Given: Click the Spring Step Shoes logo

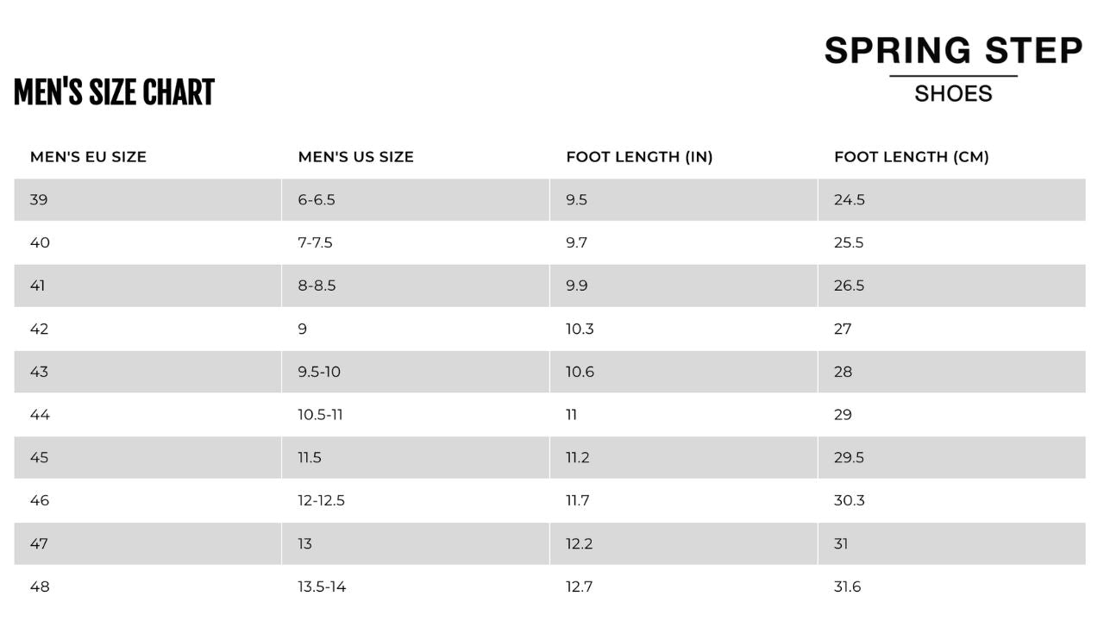Looking at the screenshot, I should pos(953,69).
